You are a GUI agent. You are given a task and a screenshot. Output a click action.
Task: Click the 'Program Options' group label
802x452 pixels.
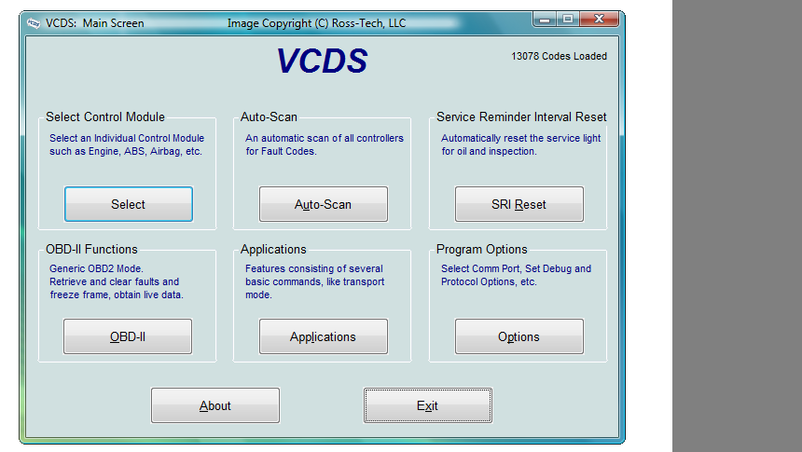(481, 249)
